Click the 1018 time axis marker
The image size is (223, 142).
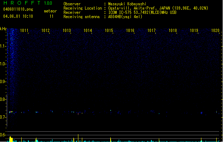173,31
